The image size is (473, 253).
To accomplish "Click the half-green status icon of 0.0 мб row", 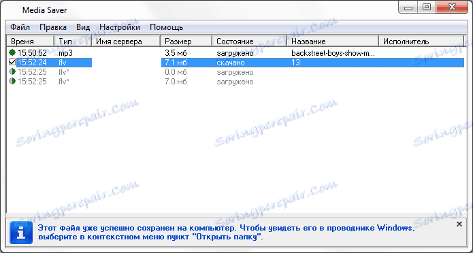I will point(12,72).
